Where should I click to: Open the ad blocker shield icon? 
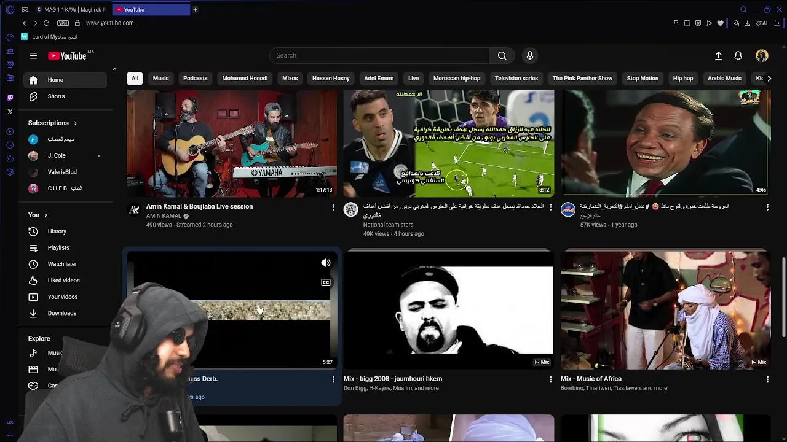click(698, 23)
